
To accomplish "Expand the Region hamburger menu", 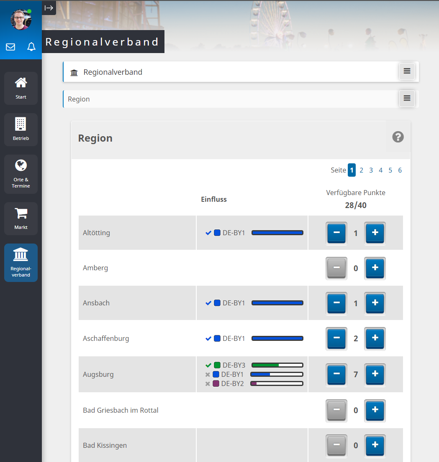I will (407, 99).
